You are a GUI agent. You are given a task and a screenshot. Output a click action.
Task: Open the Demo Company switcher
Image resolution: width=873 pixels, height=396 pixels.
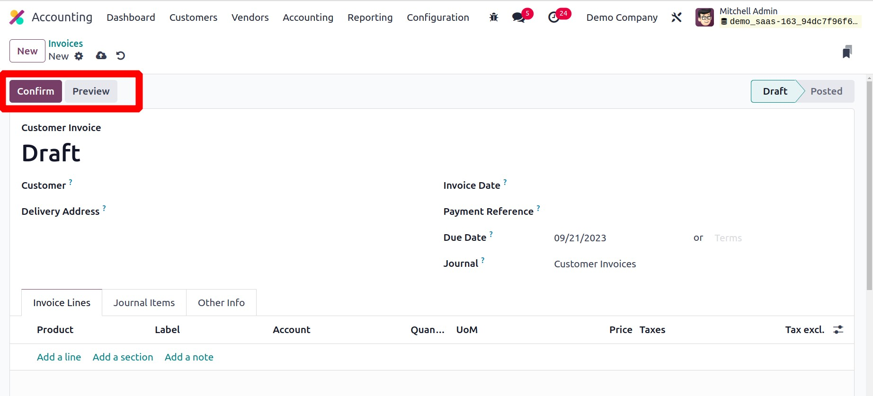tap(622, 18)
